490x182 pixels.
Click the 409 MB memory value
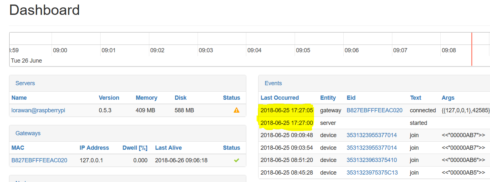[145, 110]
